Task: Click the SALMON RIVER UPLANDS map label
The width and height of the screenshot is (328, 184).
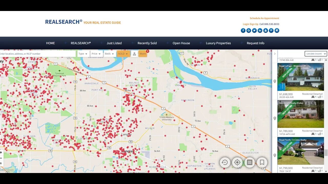Action: [210, 166]
